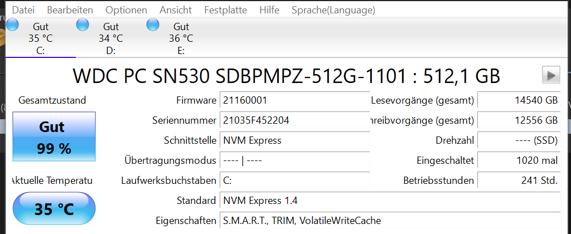This screenshot has height=234, width=571.
Task: Click the blue status orb for drive E:
Action: [x=153, y=25]
